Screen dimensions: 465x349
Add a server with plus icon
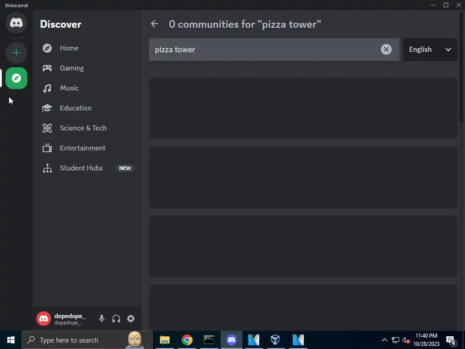(x=16, y=53)
